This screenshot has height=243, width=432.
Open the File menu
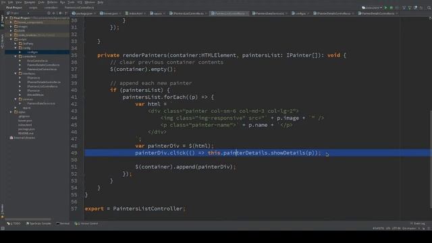coord(3,2)
